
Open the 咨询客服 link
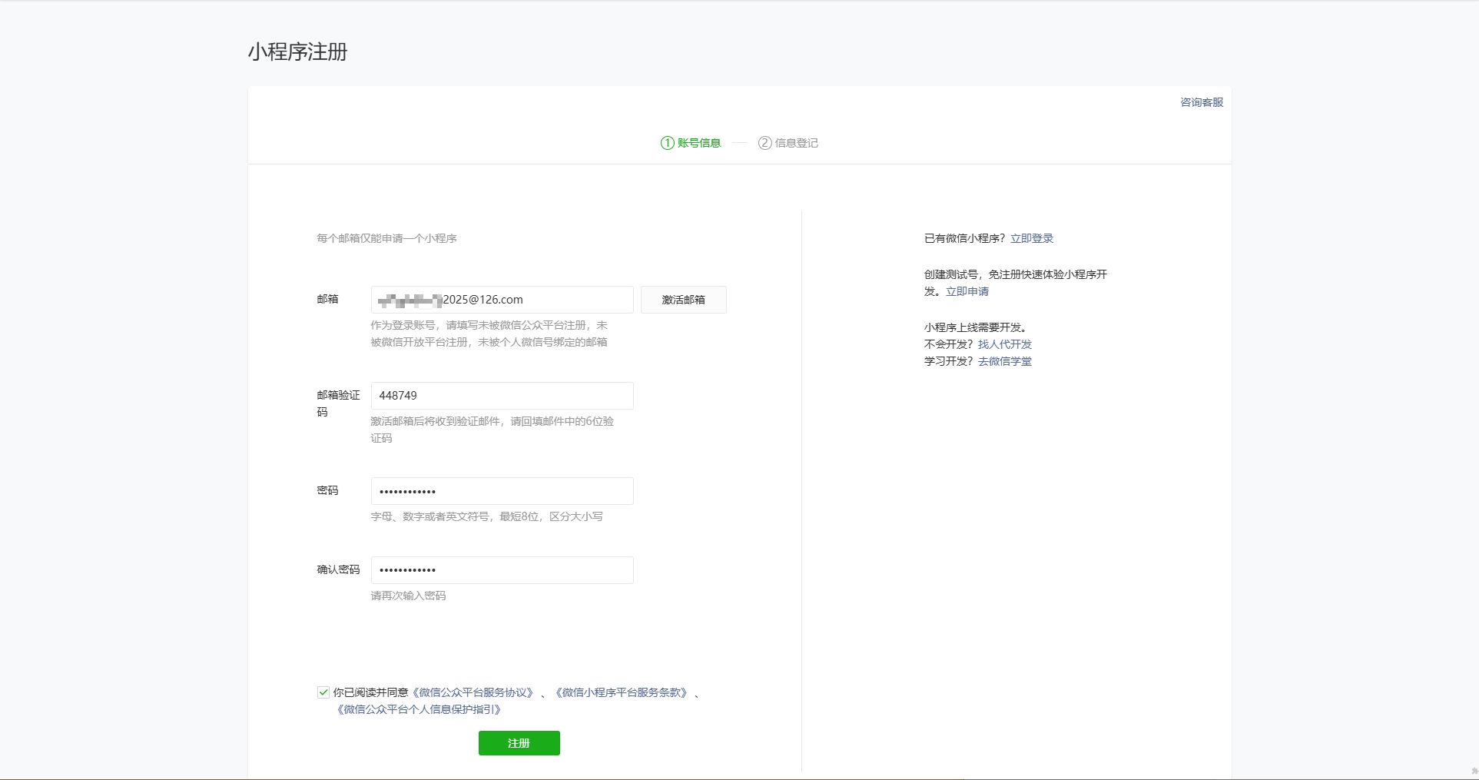(1202, 102)
